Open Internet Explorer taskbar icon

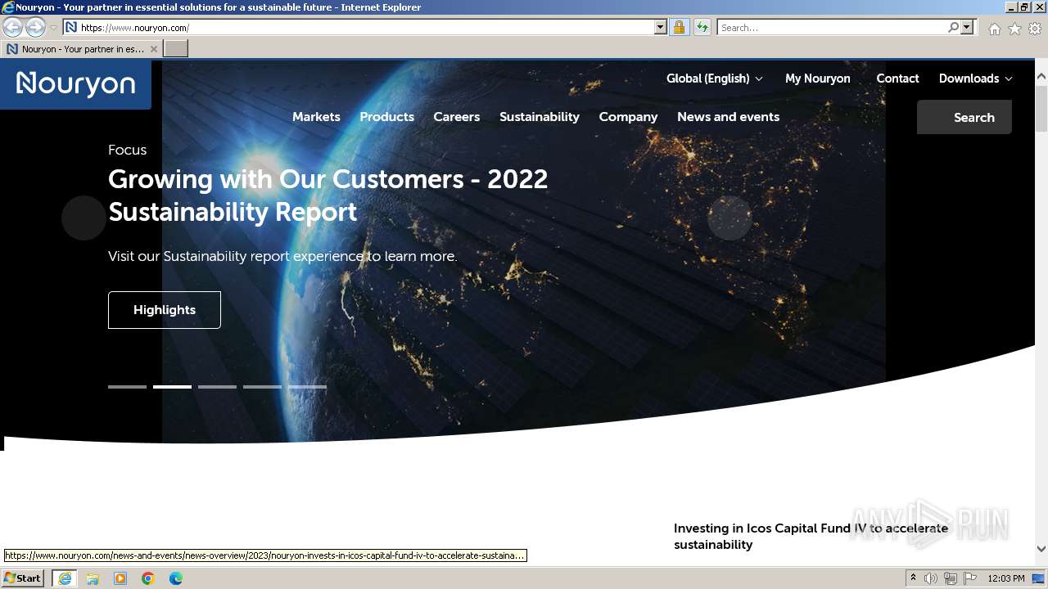(x=65, y=578)
